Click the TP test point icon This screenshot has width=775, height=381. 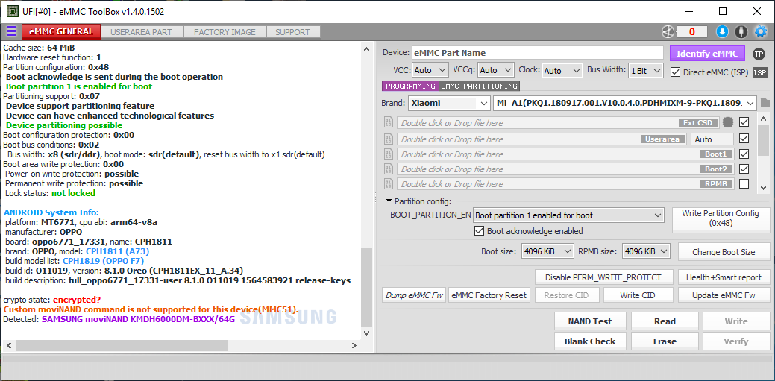[x=759, y=54]
